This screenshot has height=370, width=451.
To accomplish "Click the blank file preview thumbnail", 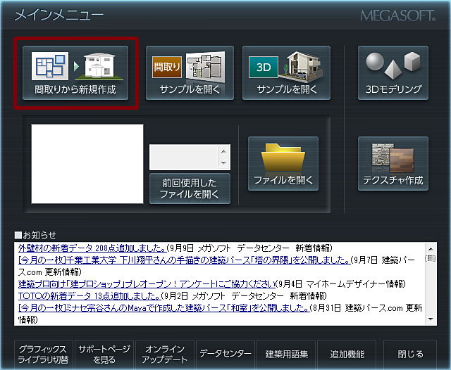I will [87, 165].
